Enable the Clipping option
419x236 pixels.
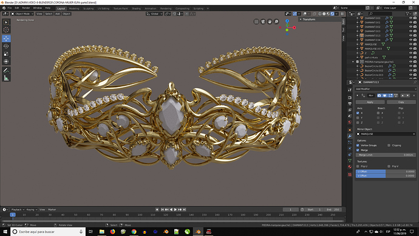[x=389, y=145]
